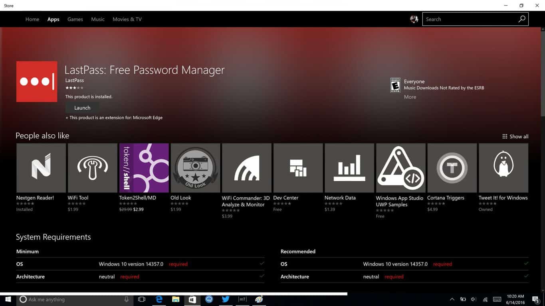Open Windows App Studio UWP Samples tile
Image resolution: width=545 pixels, height=306 pixels.
pos(401,168)
